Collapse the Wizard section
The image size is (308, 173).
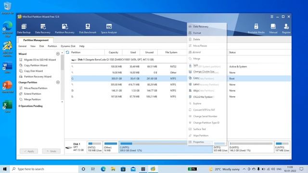click(x=58, y=54)
